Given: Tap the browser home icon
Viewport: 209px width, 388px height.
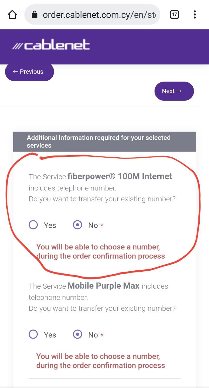Looking at the screenshot, I should (x=12, y=15).
